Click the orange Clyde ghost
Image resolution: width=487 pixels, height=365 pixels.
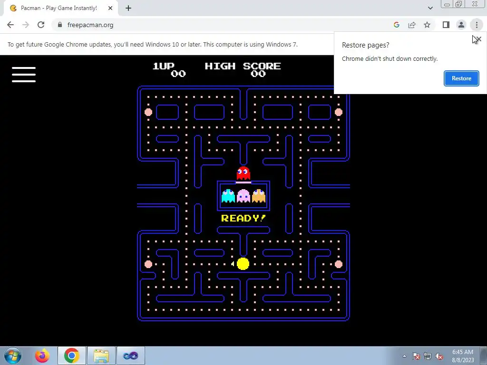258,196
